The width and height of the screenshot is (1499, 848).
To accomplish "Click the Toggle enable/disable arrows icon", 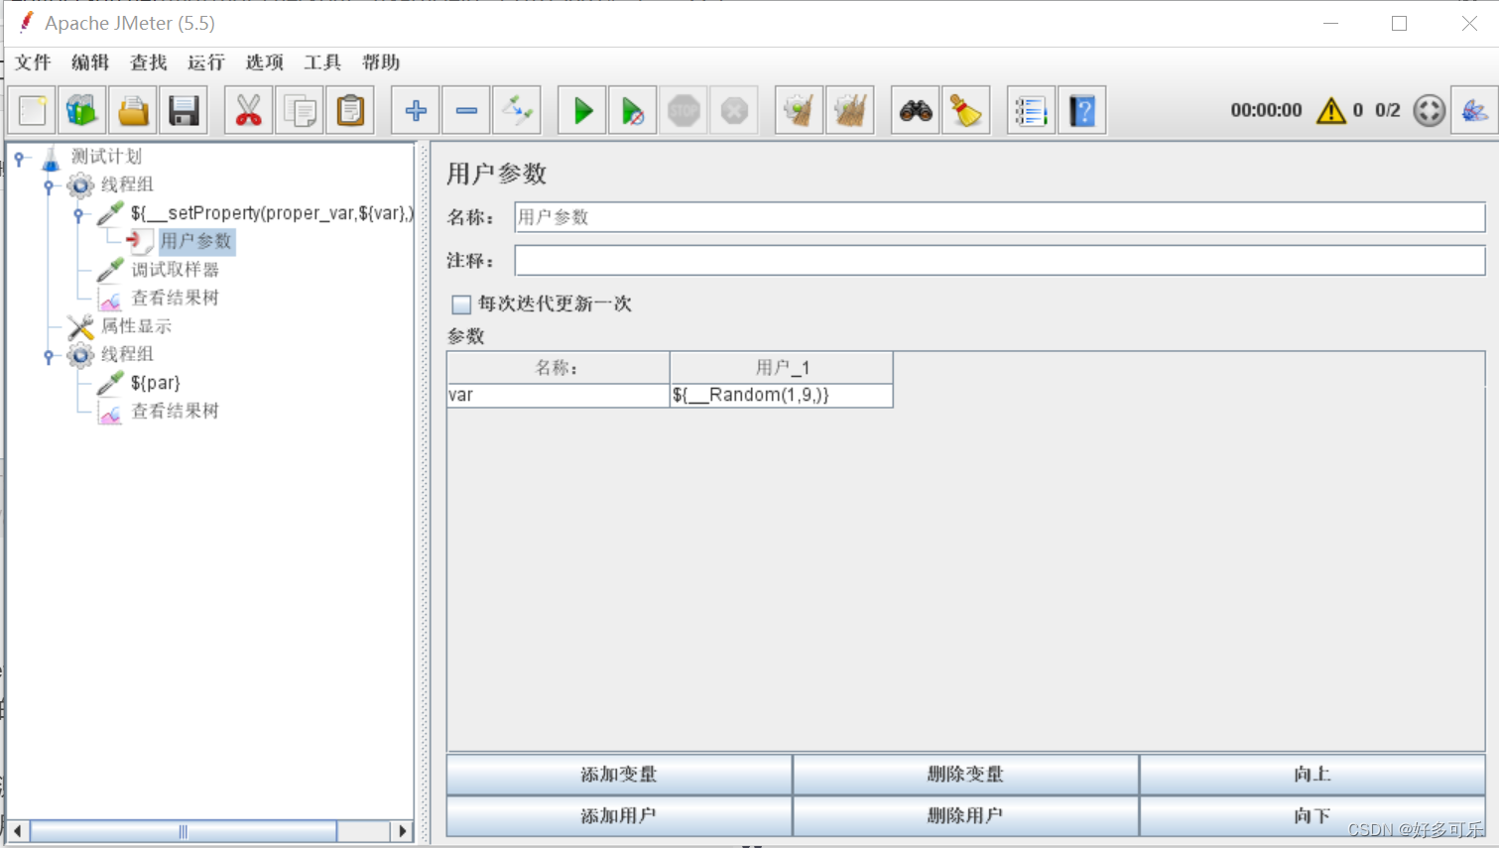I will click(x=517, y=110).
